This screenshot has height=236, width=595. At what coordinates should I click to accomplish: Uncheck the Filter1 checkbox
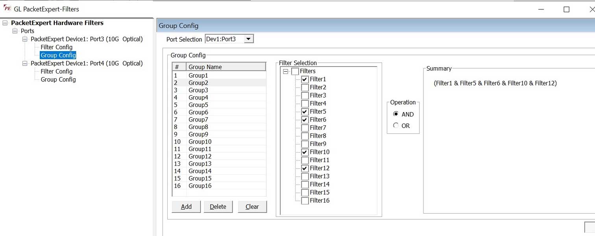(x=305, y=79)
